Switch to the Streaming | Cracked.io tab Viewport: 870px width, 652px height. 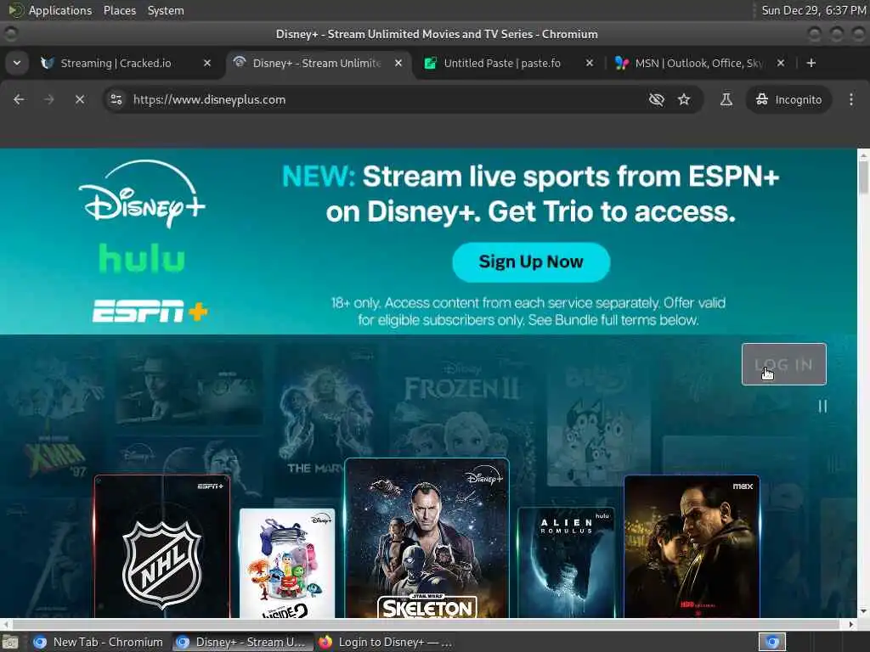point(116,63)
